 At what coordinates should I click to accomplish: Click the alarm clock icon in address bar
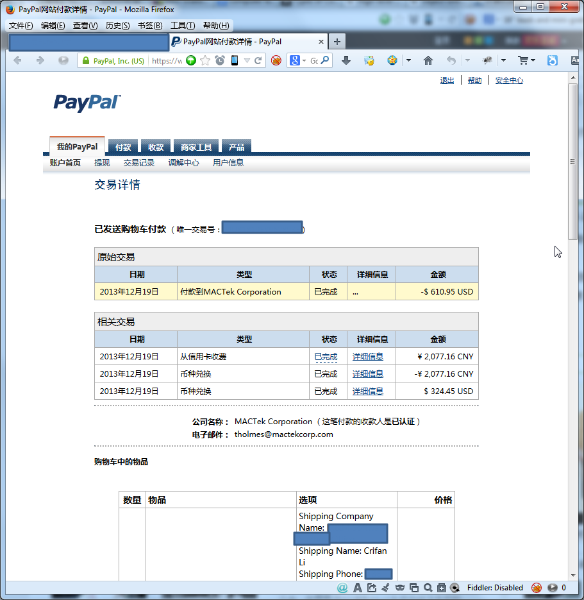[220, 60]
